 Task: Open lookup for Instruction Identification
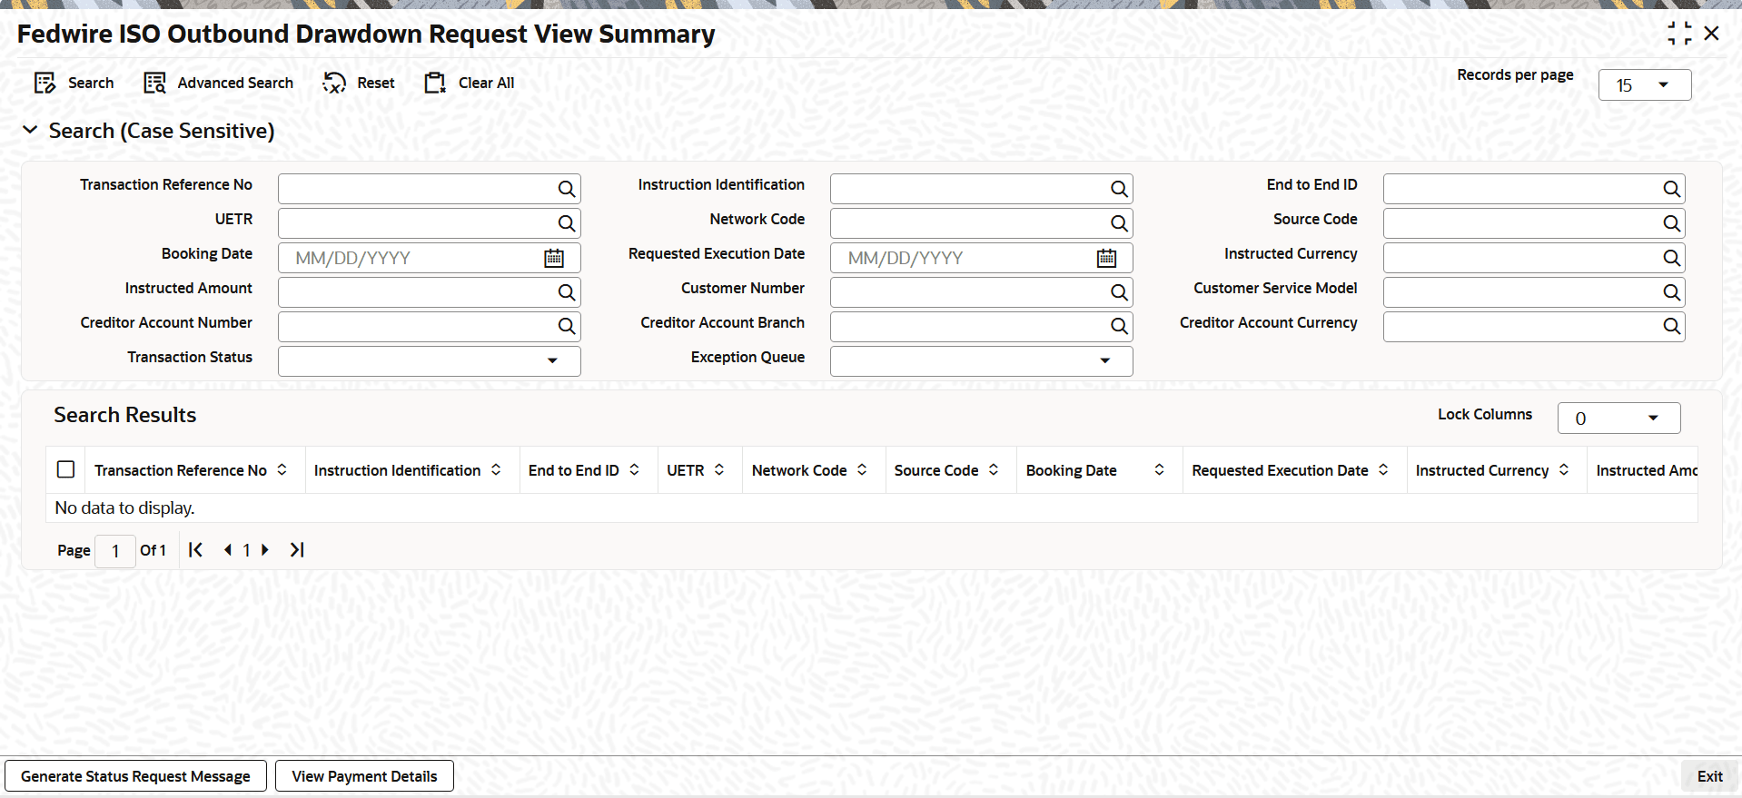[x=1119, y=189]
